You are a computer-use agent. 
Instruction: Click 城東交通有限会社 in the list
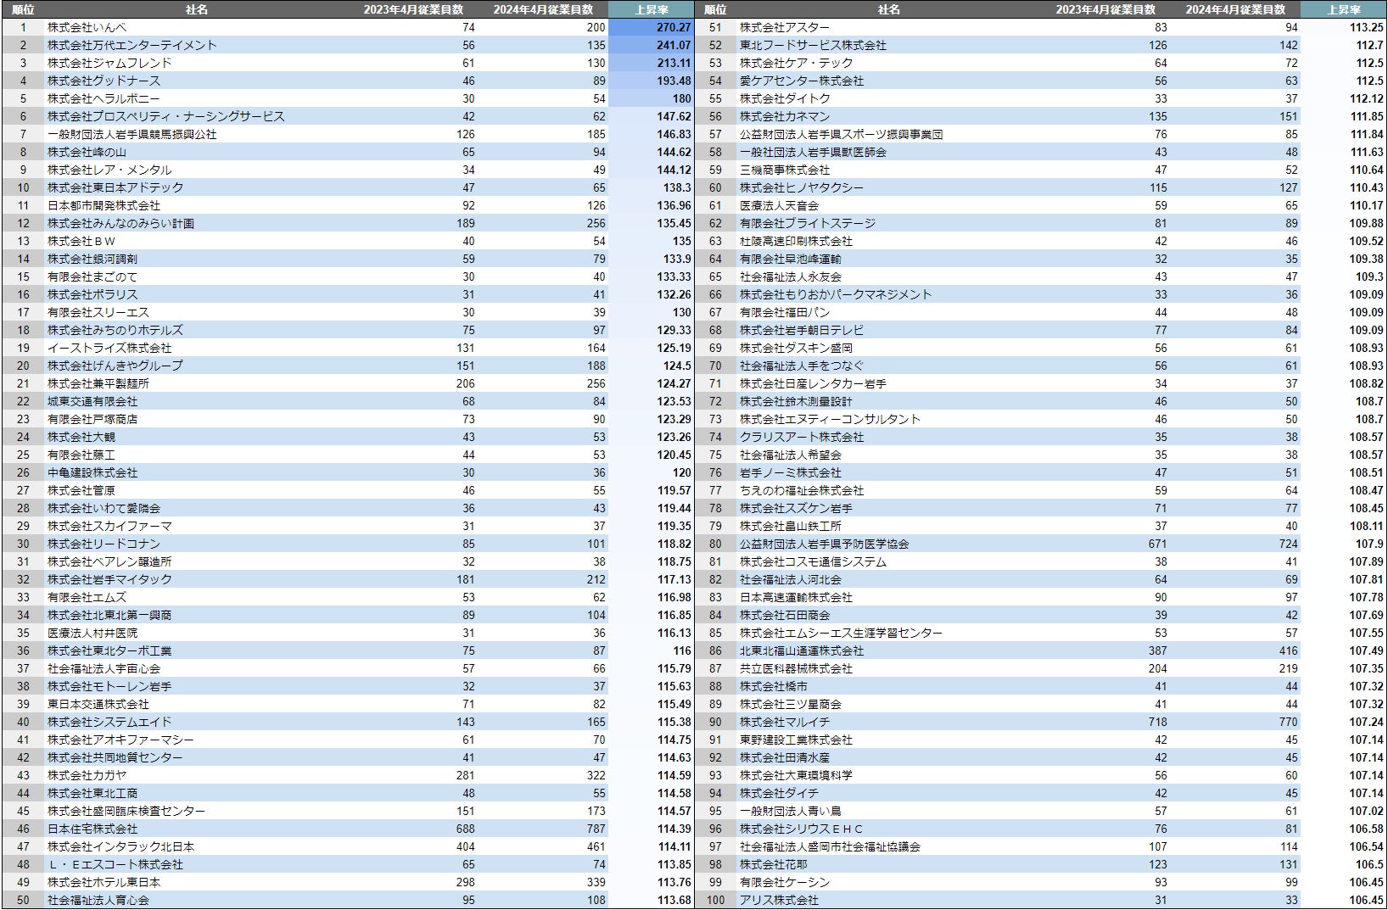[x=92, y=401]
